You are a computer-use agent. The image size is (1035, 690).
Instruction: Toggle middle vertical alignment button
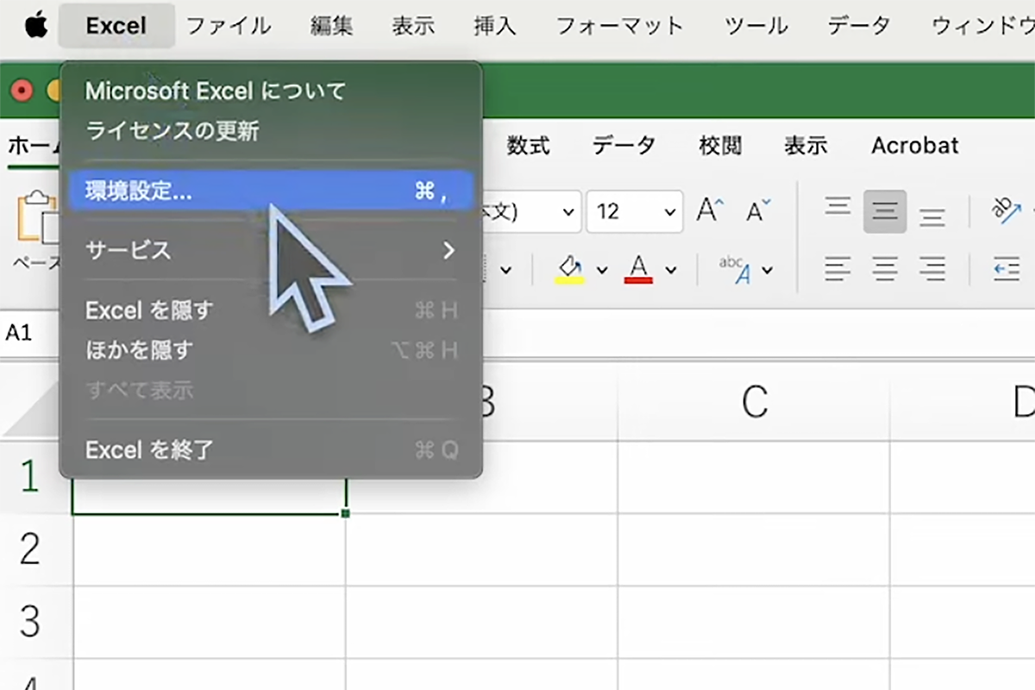point(885,211)
